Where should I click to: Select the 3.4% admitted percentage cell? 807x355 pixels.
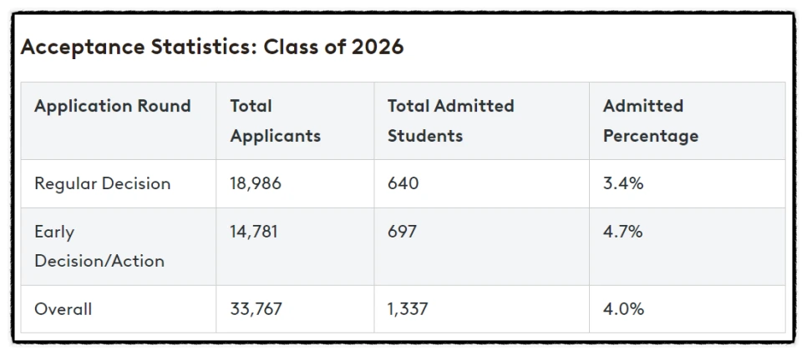(x=623, y=183)
